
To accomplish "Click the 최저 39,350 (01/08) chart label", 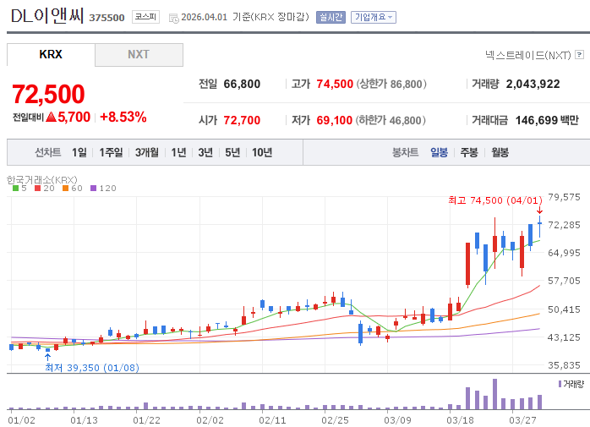I will tap(92, 368).
